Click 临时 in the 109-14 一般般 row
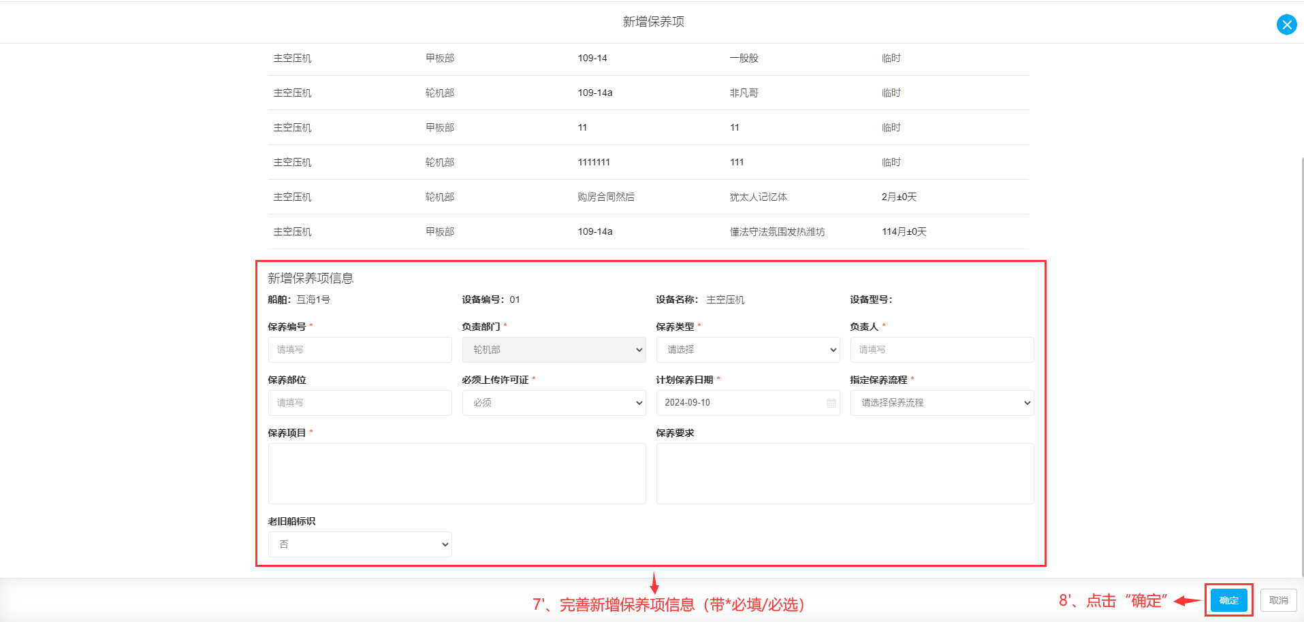The image size is (1304, 622). tap(891, 59)
